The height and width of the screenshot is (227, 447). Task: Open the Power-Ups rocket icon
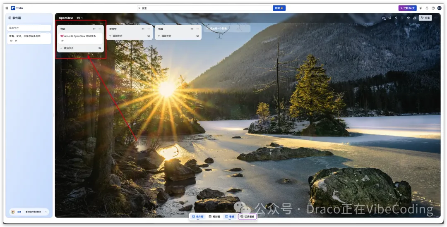click(x=390, y=18)
